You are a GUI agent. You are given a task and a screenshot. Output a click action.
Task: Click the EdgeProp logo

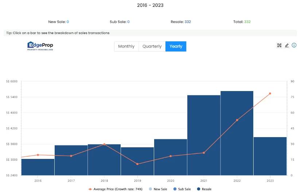(40, 46)
